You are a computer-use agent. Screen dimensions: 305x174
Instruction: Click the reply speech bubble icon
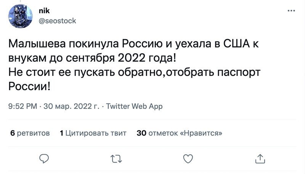click(45, 158)
